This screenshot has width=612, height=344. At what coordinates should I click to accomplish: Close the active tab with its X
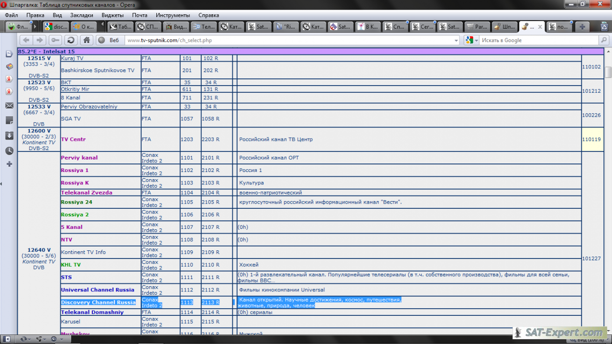pyautogui.click(x=540, y=27)
